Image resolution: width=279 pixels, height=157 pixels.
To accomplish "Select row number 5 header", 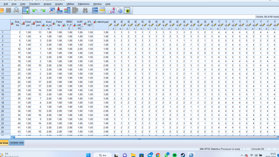I will point(5,49).
